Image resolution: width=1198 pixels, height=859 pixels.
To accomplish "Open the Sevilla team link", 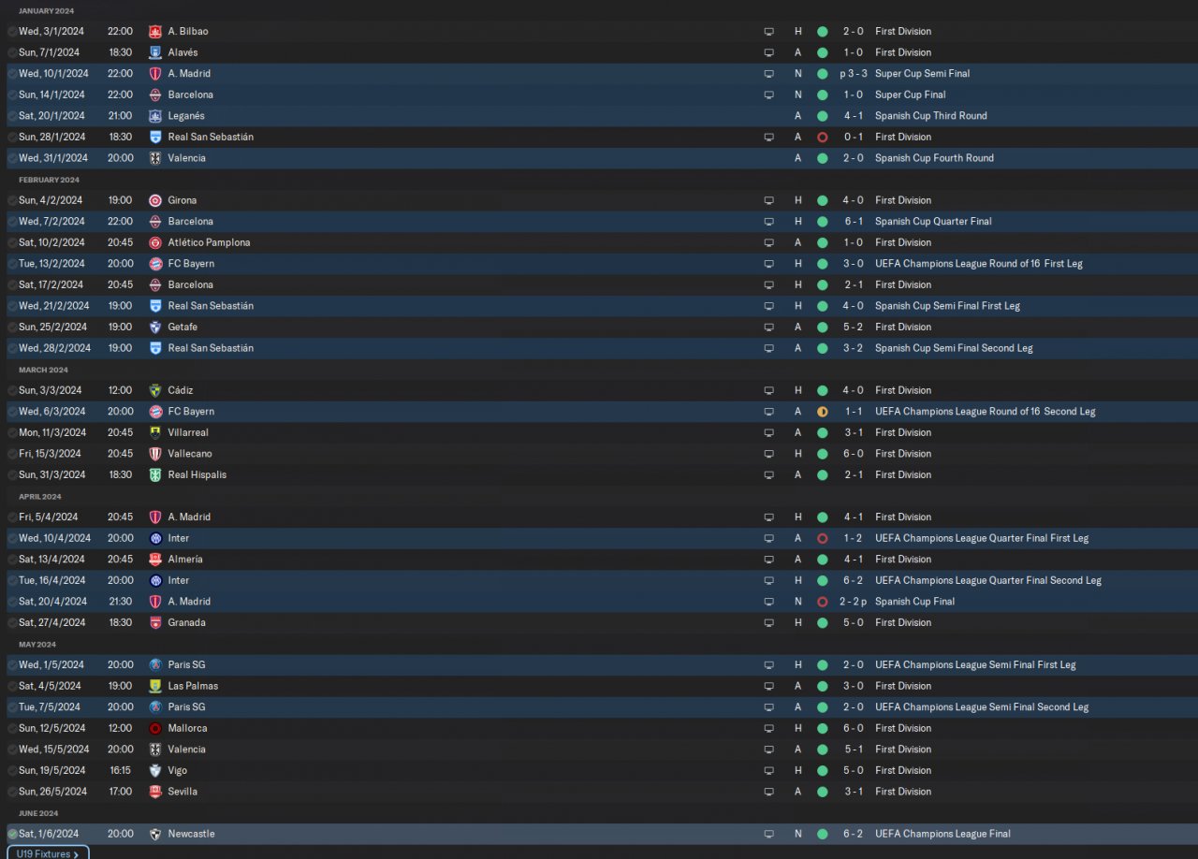I will (x=183, y=792).
